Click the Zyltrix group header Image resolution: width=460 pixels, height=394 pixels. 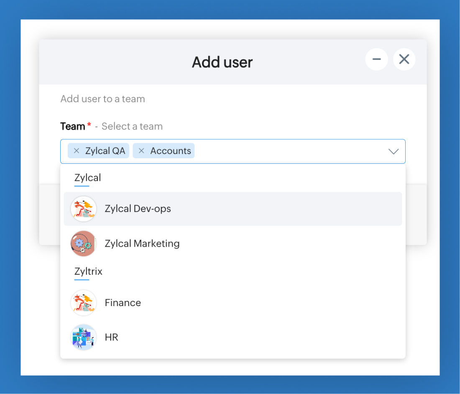[88, 271]
